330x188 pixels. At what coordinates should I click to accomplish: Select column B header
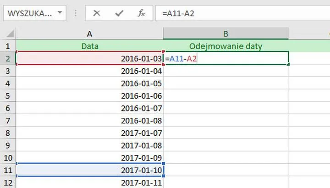pyautogui.click(x=226, y=33)
